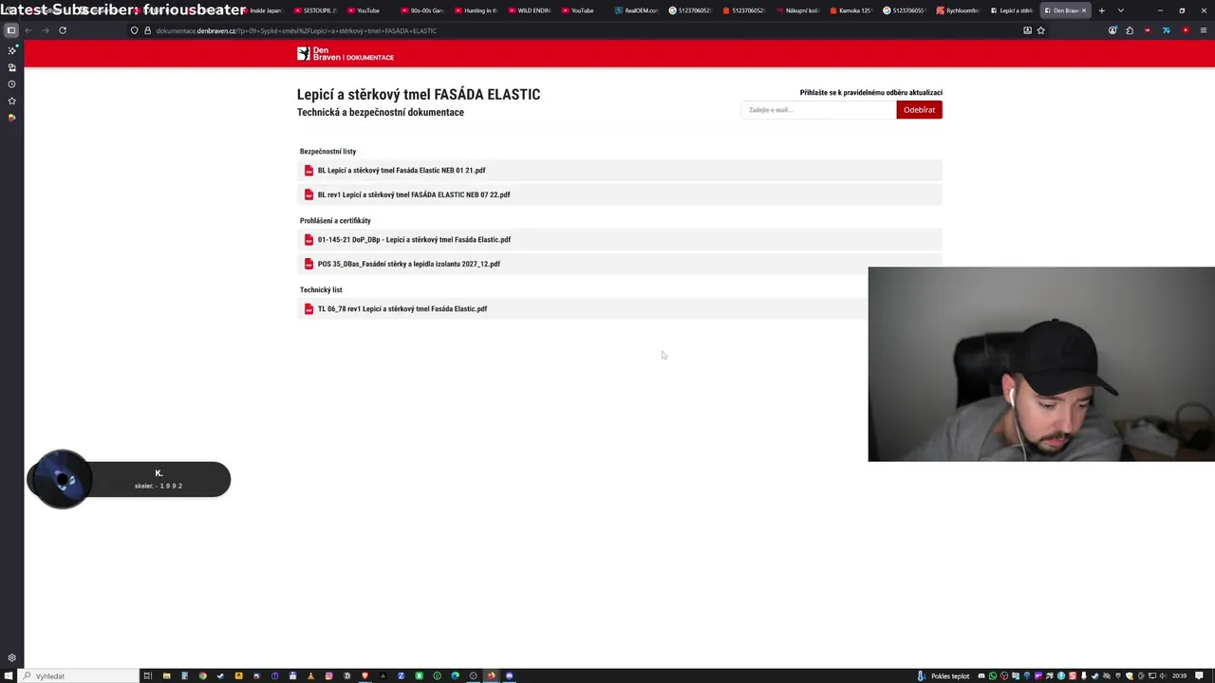
Task: Go back with browser back arrow
Action: (x=28, y=30)
